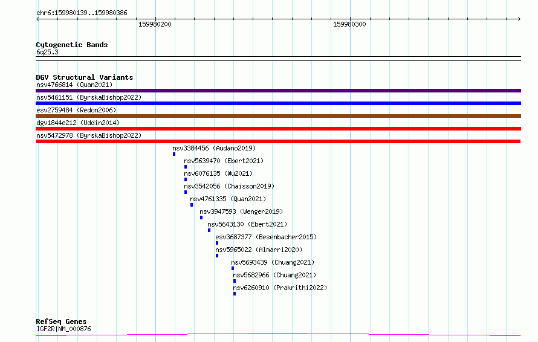The image size is (538, 342).
Task: Click the 159980200 ruler position label
Action: (x=155, y=24)
